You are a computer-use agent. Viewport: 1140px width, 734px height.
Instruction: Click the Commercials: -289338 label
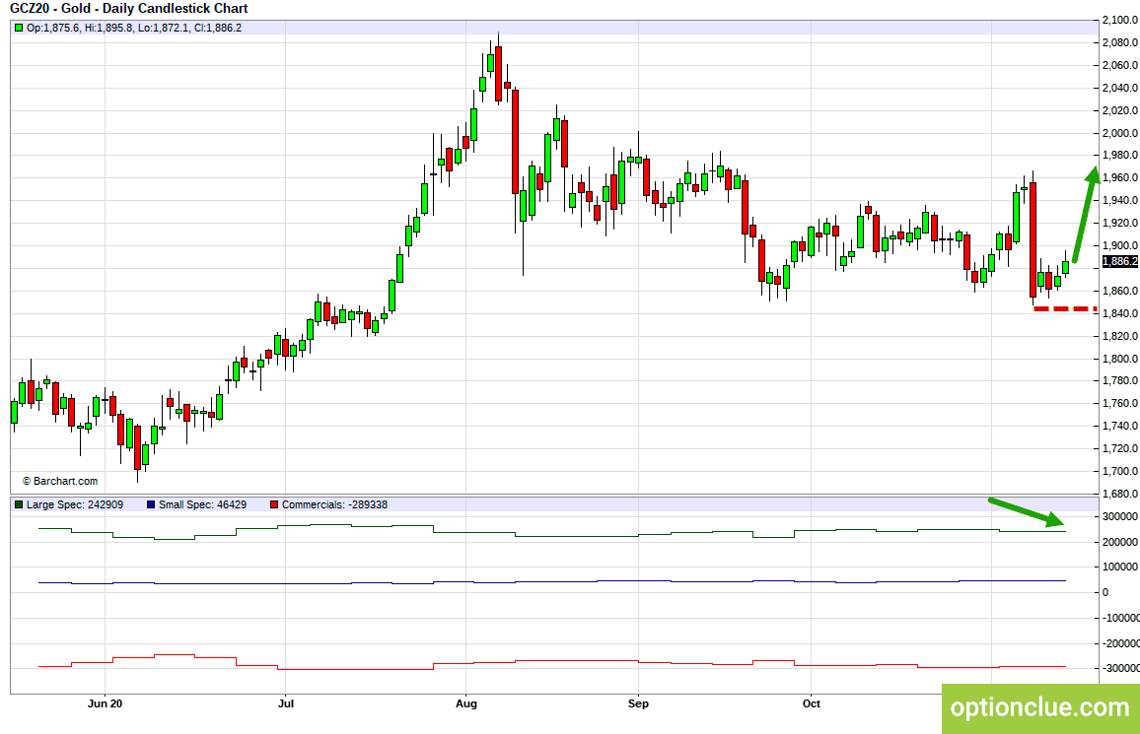point(334,504)
